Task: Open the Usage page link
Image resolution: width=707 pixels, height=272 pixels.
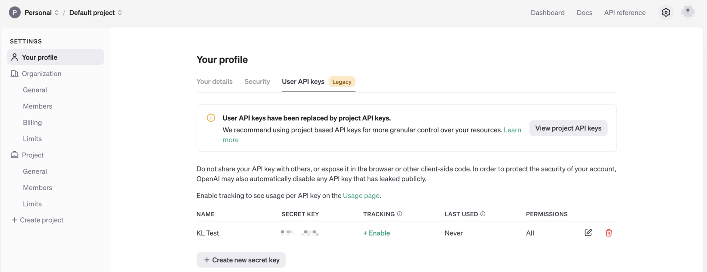Action: point(361,195)
